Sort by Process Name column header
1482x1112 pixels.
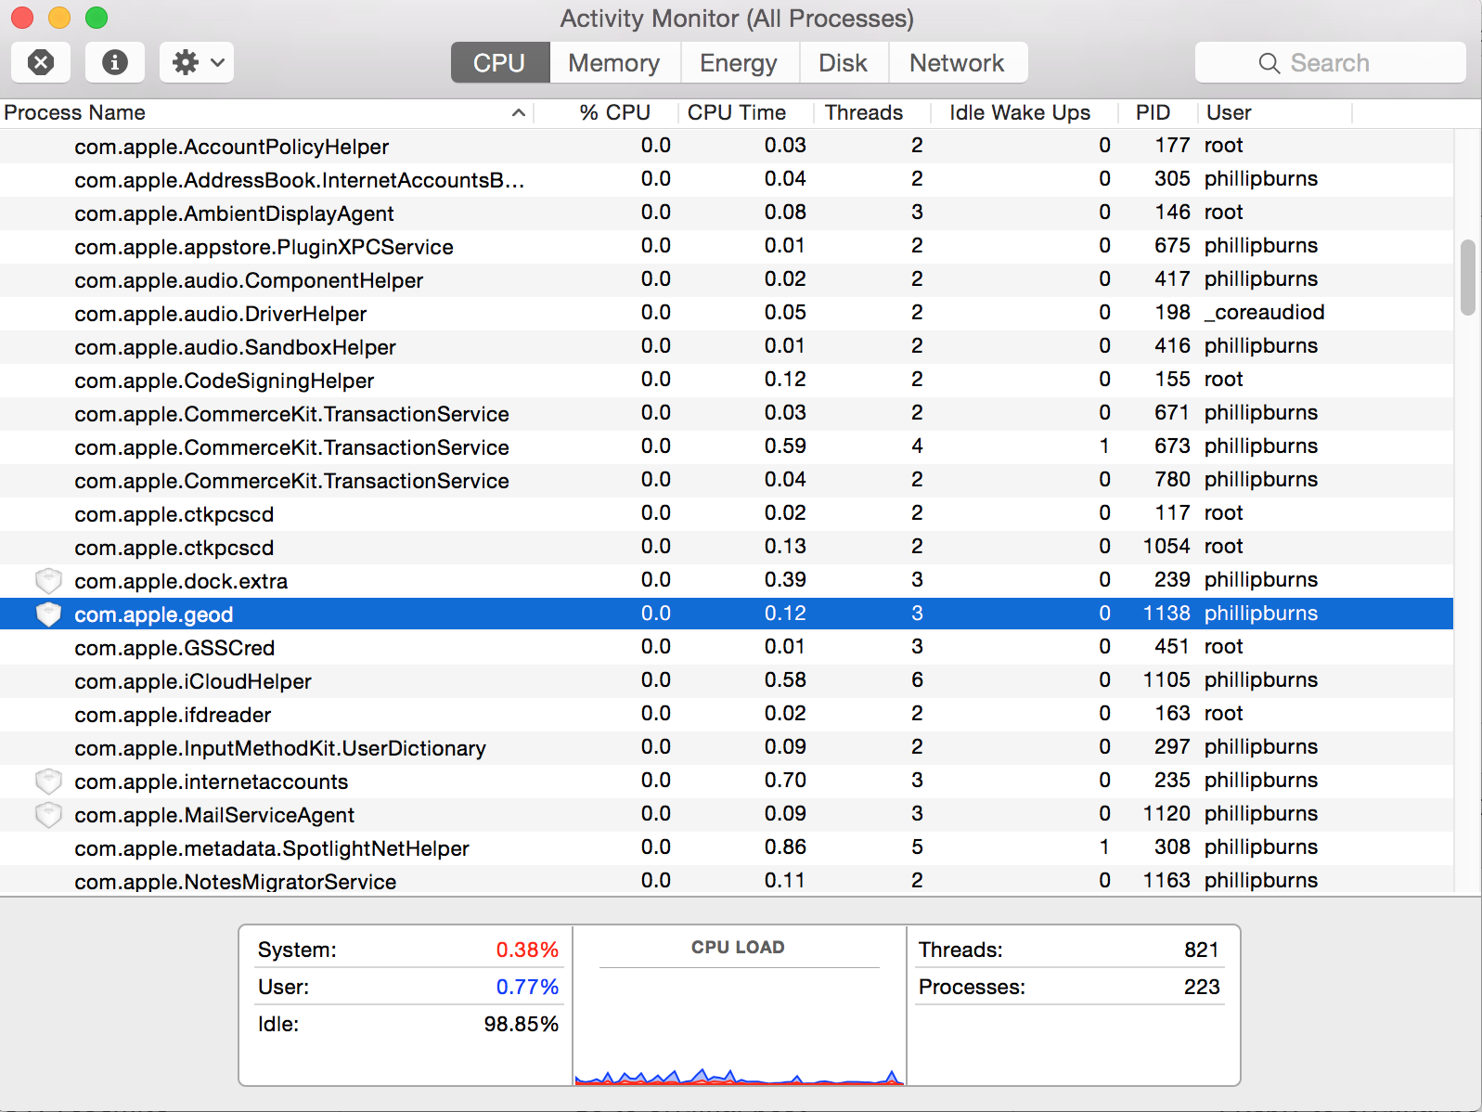[266, 112]
